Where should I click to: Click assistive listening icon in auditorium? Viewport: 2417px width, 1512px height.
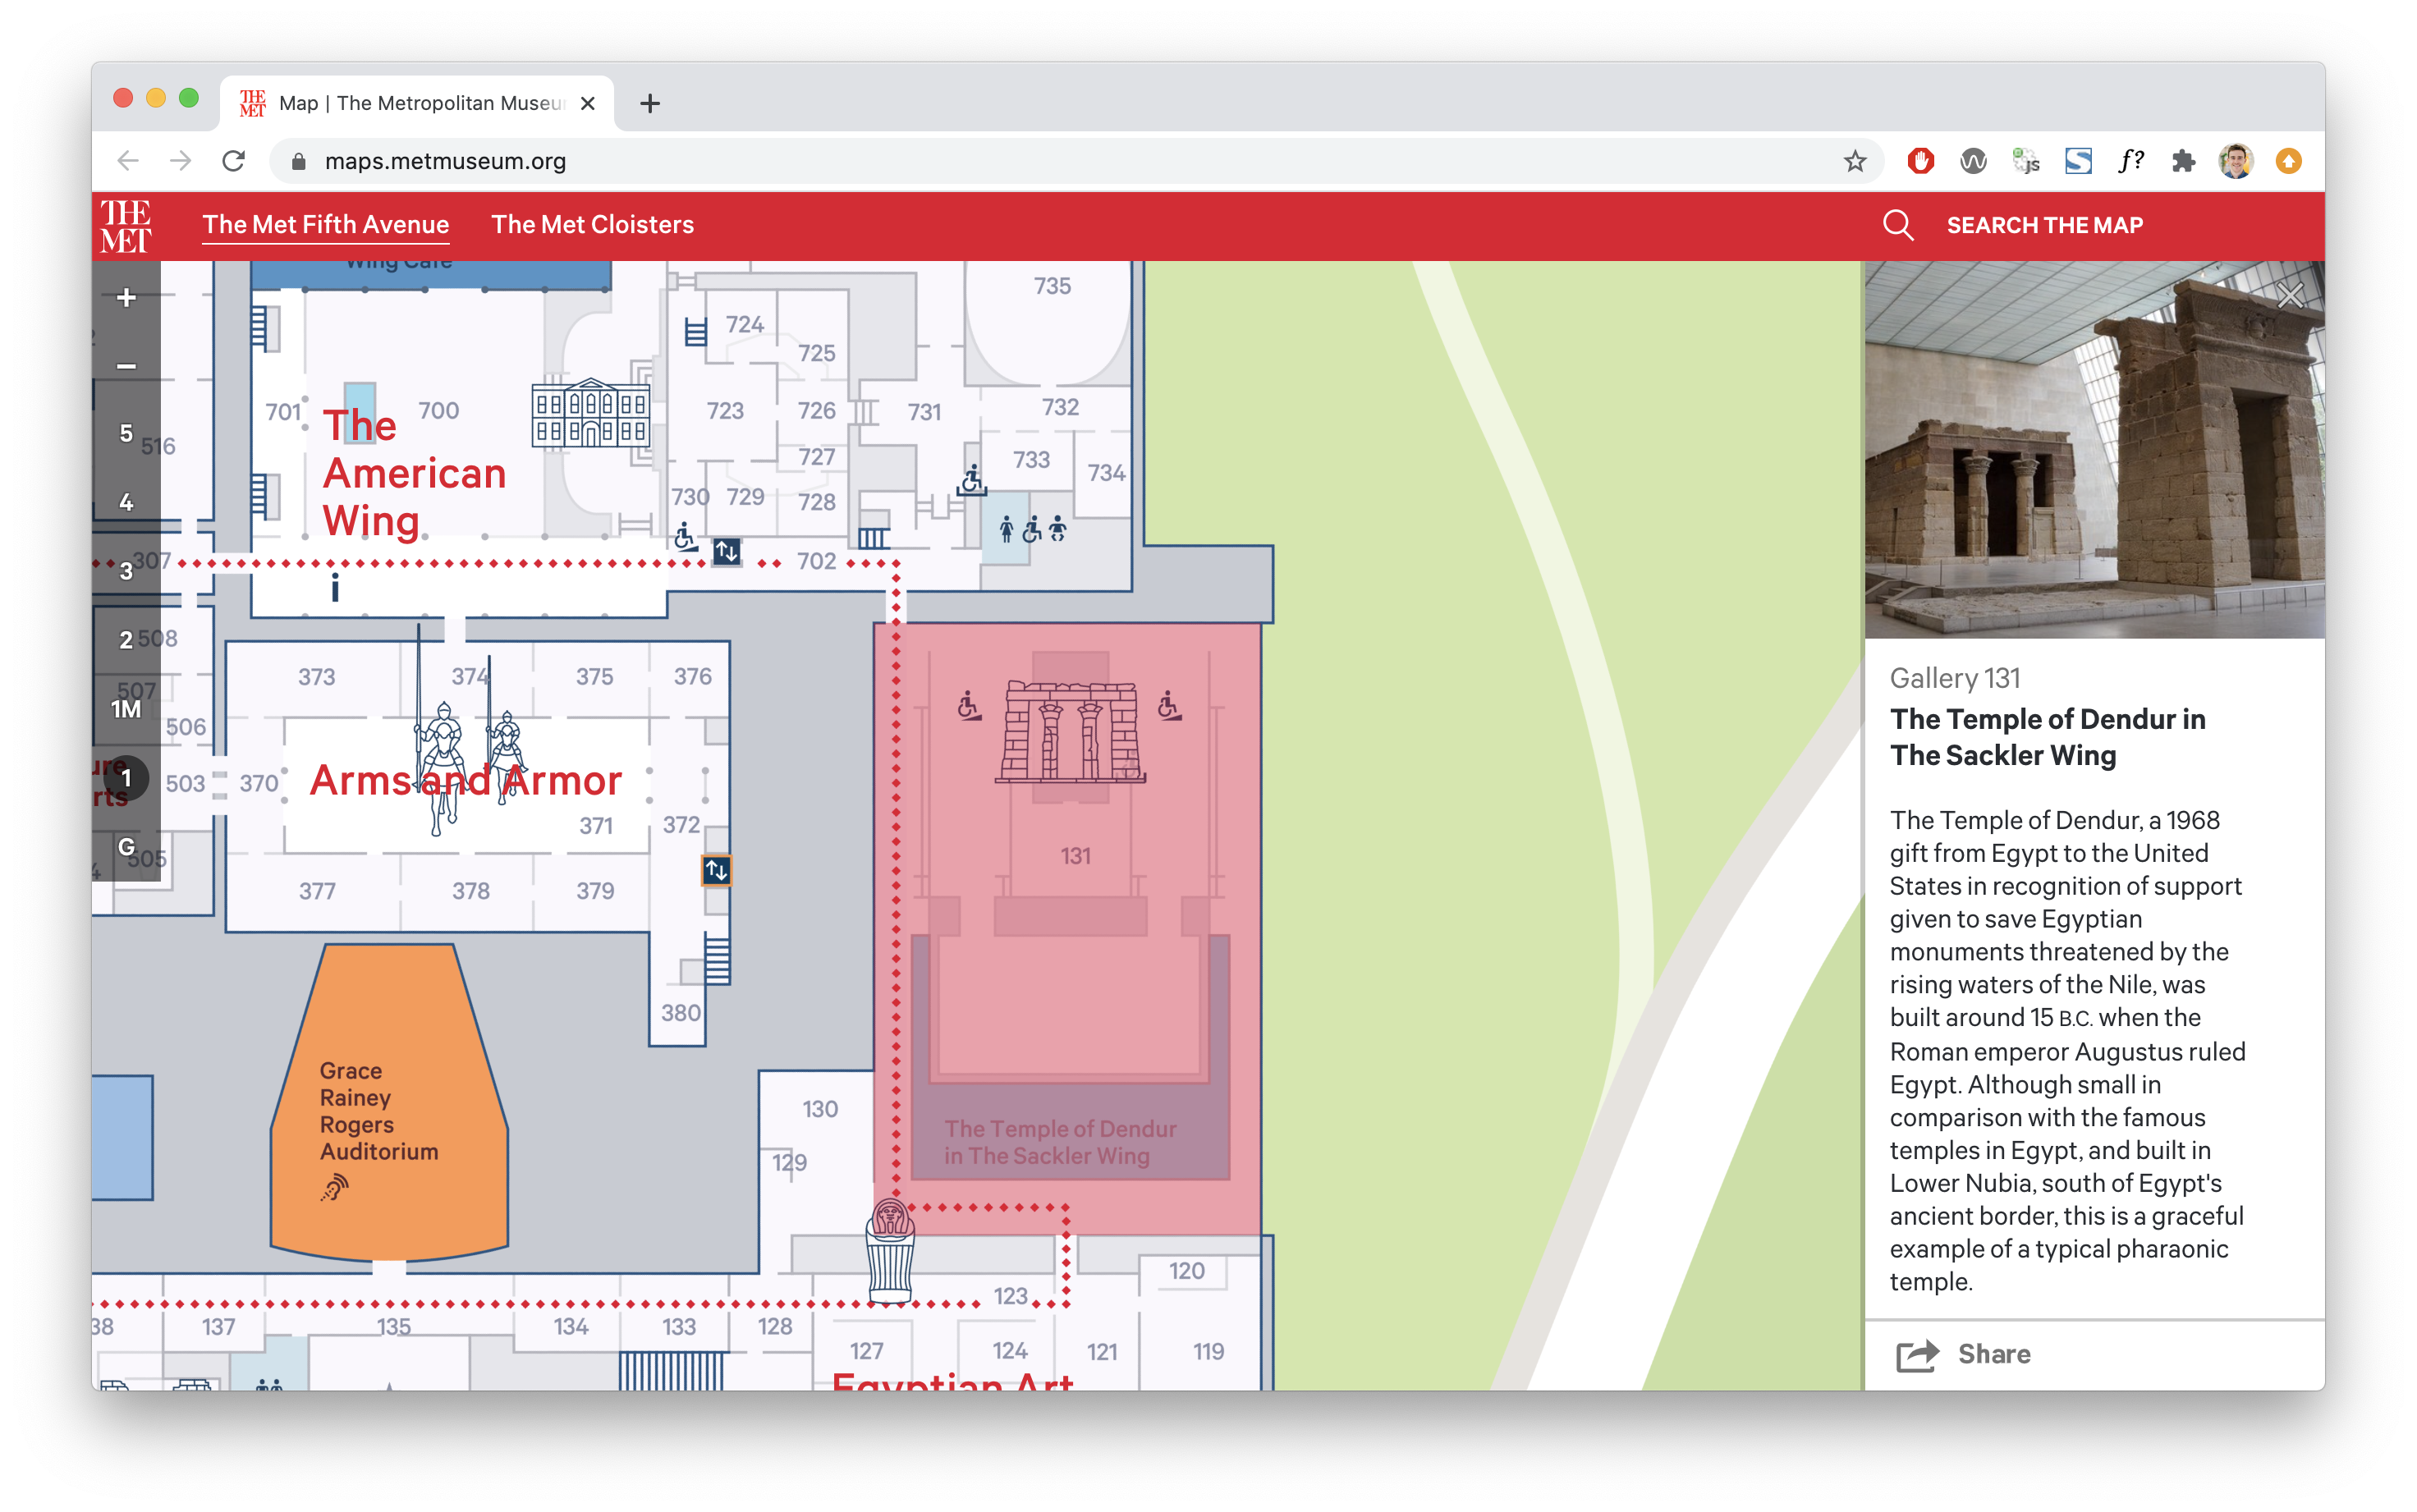(335, 1188)
